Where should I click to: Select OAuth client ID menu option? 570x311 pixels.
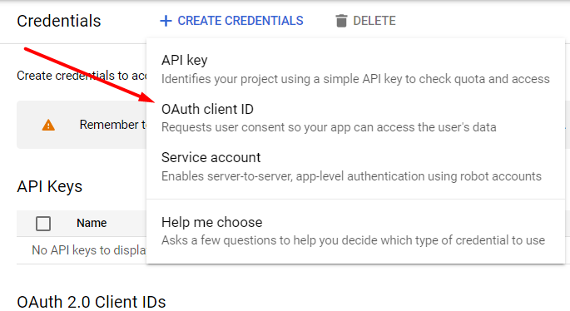[x=355, y=118]
